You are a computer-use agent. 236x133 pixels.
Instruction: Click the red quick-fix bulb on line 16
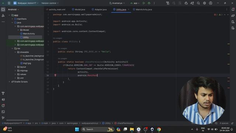point(55,75)
